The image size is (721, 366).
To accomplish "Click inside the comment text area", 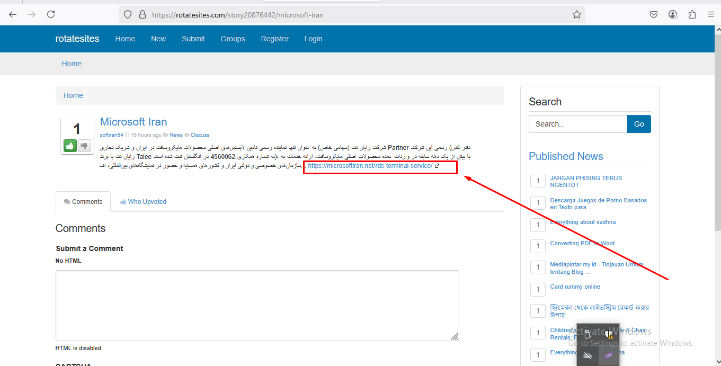I will (x=257, y=305).
